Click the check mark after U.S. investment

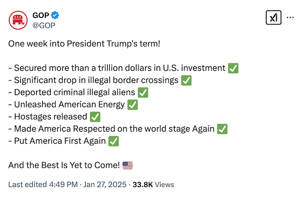point(233,68)
